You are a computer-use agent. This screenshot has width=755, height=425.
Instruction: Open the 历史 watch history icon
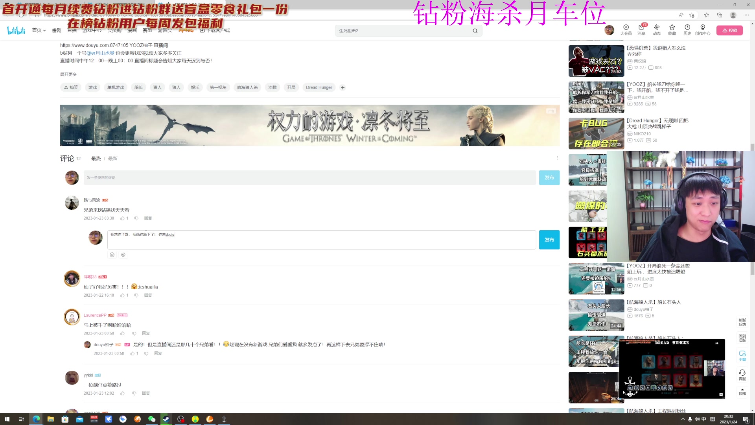point(687,30)
